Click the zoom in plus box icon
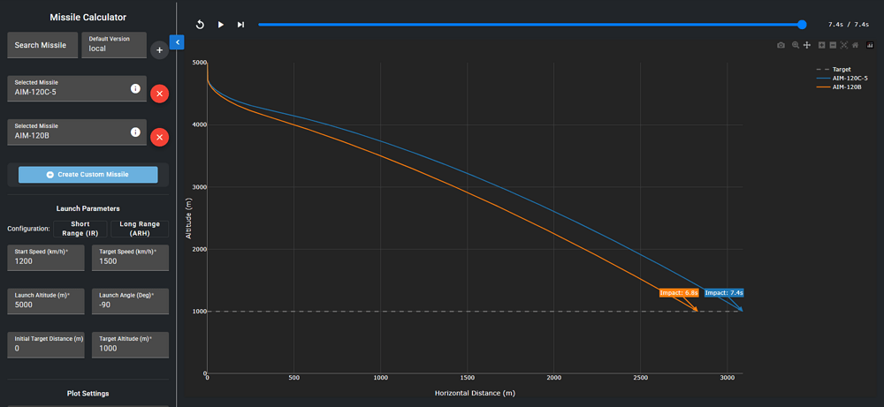Screen dimensions: 884x407 coord(821,45)
